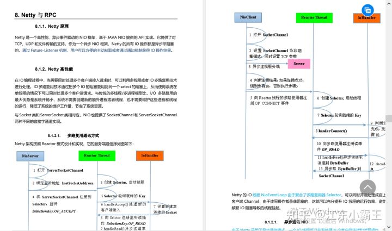Click the subheading "8.1.2. Netty 高性能"
This screenshot has width=392, height=231.
point(54,69)
